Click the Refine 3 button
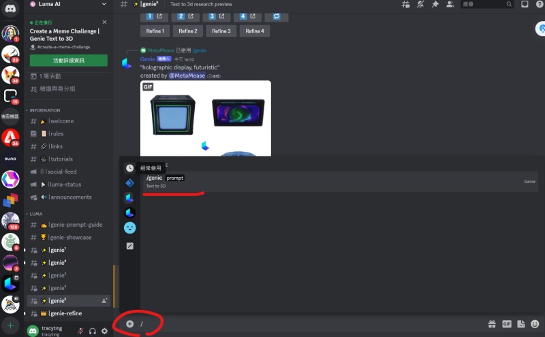545x337 pixels. [x=221, y=31]
